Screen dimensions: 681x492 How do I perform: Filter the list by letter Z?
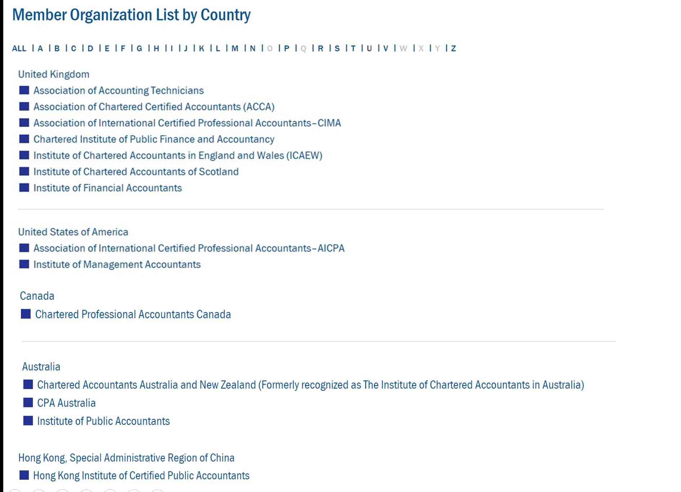(453, 48)
